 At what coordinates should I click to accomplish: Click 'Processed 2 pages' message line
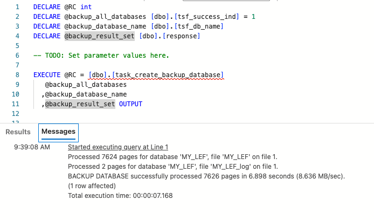[x=173, y=167]
